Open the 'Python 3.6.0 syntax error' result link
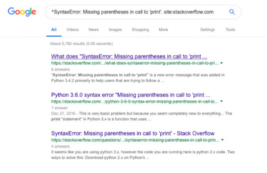Screen dimensions: 267x173 tap(130, 95)
